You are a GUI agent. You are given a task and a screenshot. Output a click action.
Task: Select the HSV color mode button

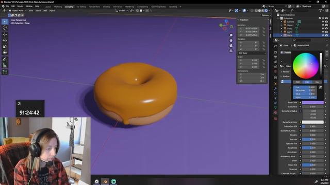coord(307,82)
